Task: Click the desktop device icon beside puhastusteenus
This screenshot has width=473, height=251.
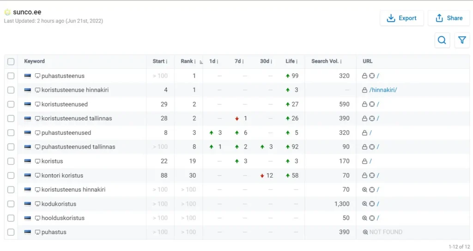Action: tap(38, 76)
